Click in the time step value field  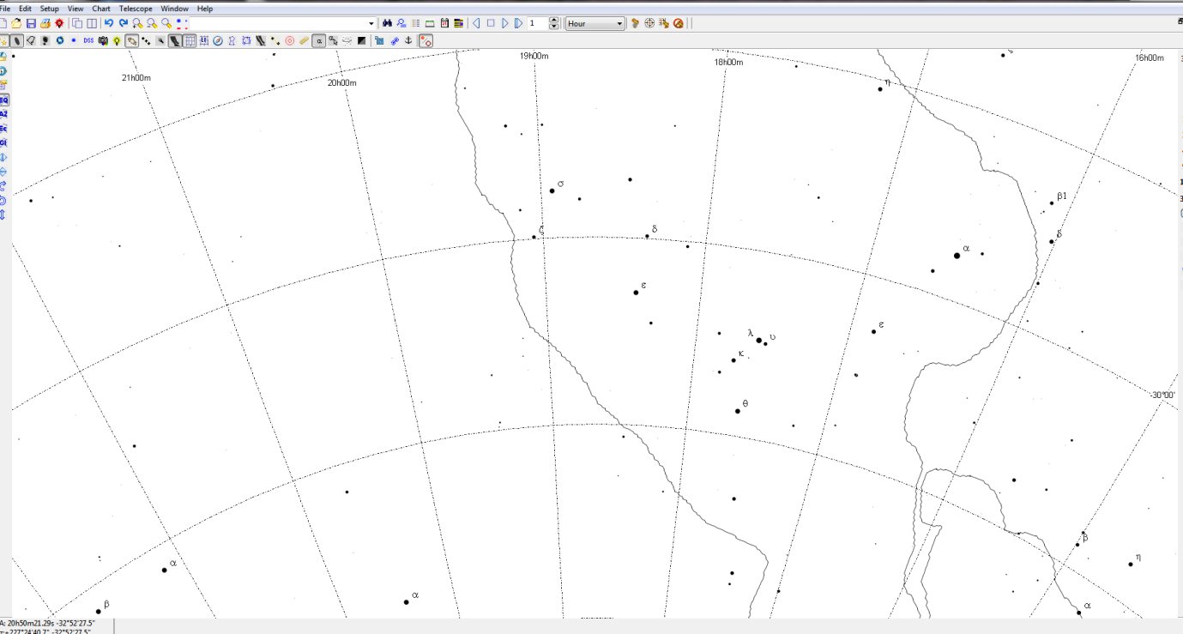coord(536,23)
